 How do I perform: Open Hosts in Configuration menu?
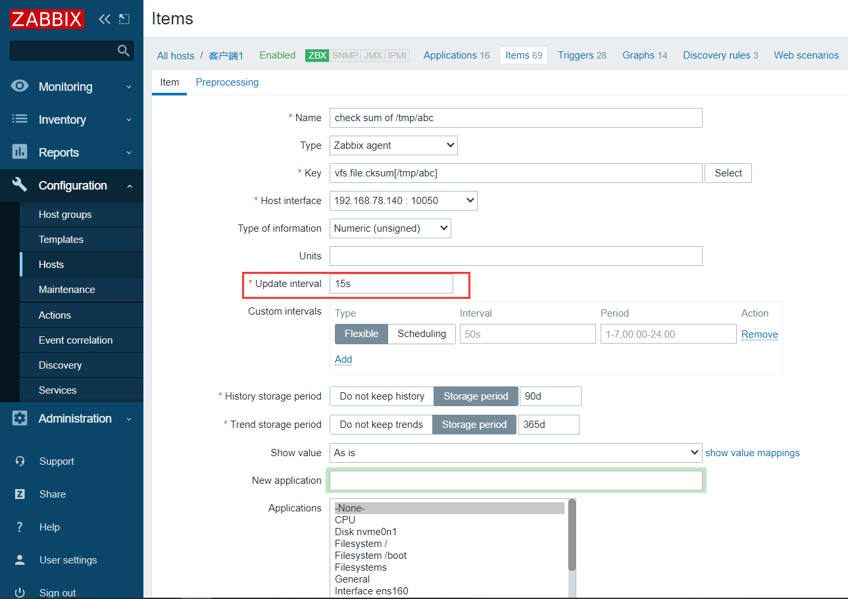pyautogui.click(x=82, y=265)
